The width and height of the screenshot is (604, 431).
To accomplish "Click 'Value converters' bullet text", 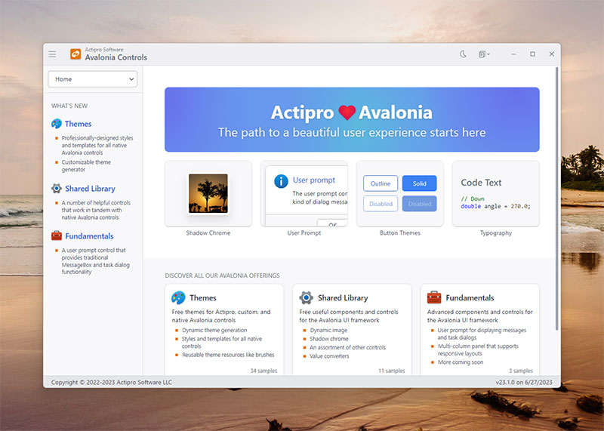I will tap(329, 356).
